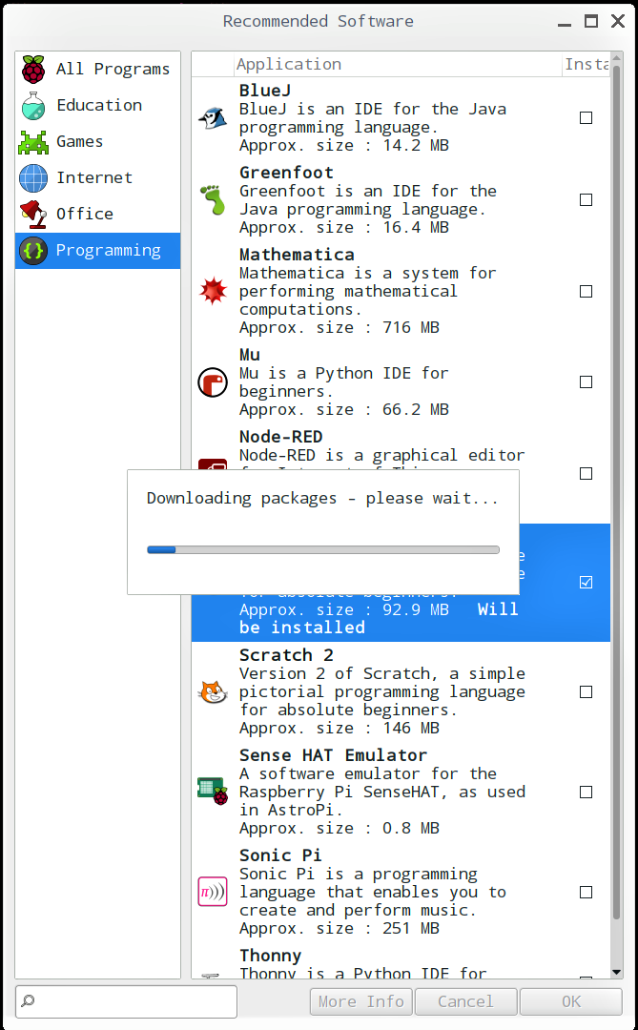The height and width of the screenshot is (1030, 638).
Task: Sort by the Application column header
Action: click(398, 65)
